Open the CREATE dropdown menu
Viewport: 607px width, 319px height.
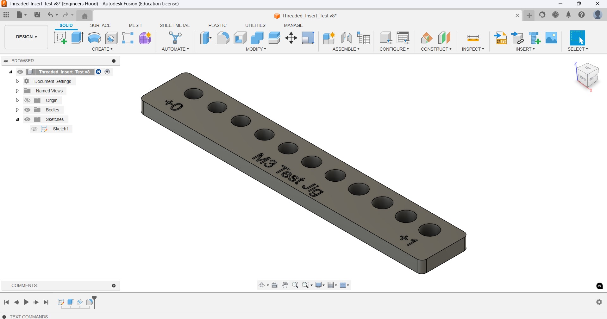tap(102, 49)
